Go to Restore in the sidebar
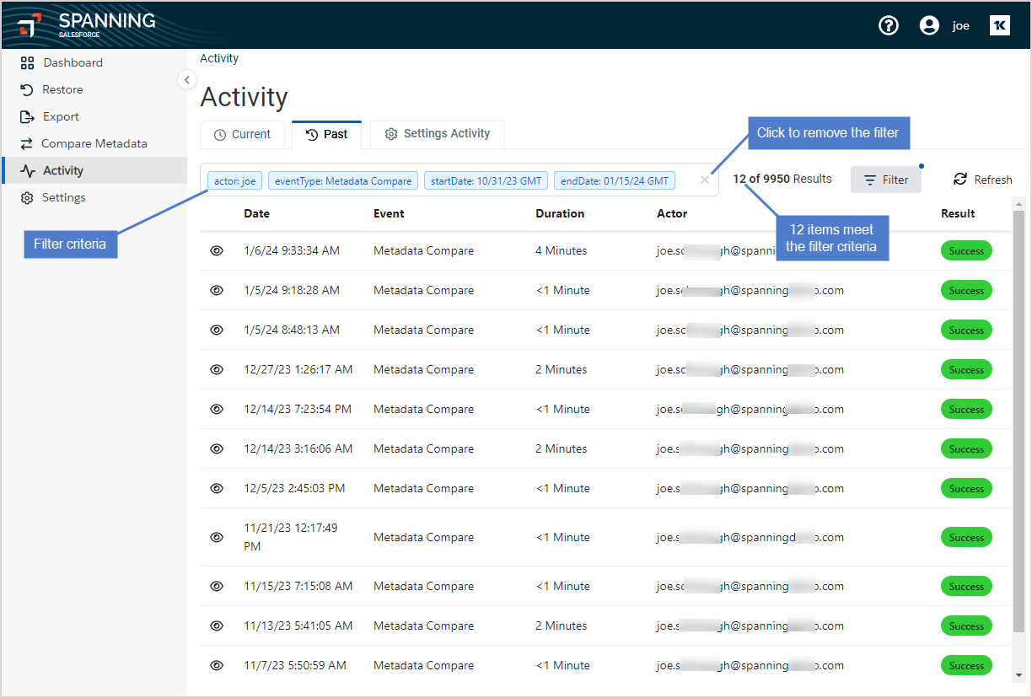Screen dimensions: 1032x698 62,89
